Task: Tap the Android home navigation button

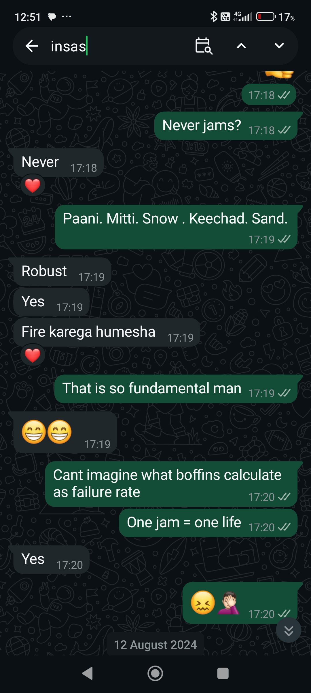Action: click(x=155, y=673)
